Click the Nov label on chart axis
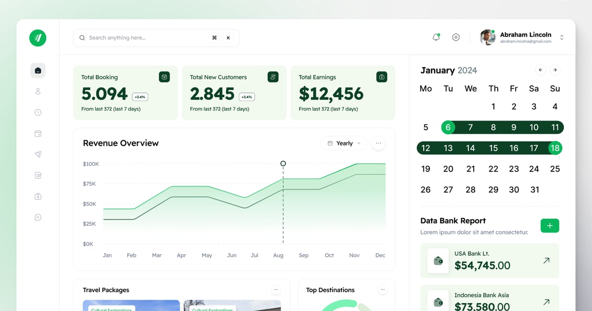Viewport: 592px width, 311px height. coord(354,255)
